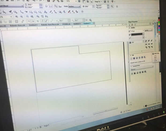This screenshot has height=131, width=166.
Task: Click the Undo arrow in top toolbar
Action: (x=34, y=1)
